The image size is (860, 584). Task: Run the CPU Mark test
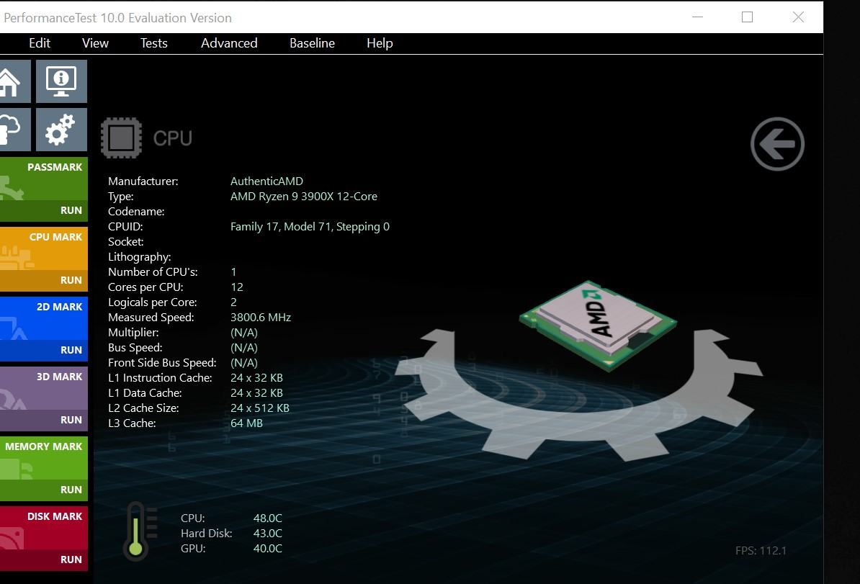(x=44, y=280)
